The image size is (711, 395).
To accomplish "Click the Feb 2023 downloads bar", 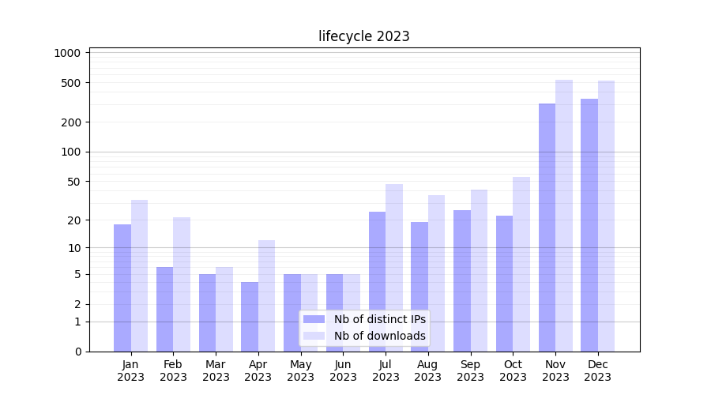I will 182,284.
